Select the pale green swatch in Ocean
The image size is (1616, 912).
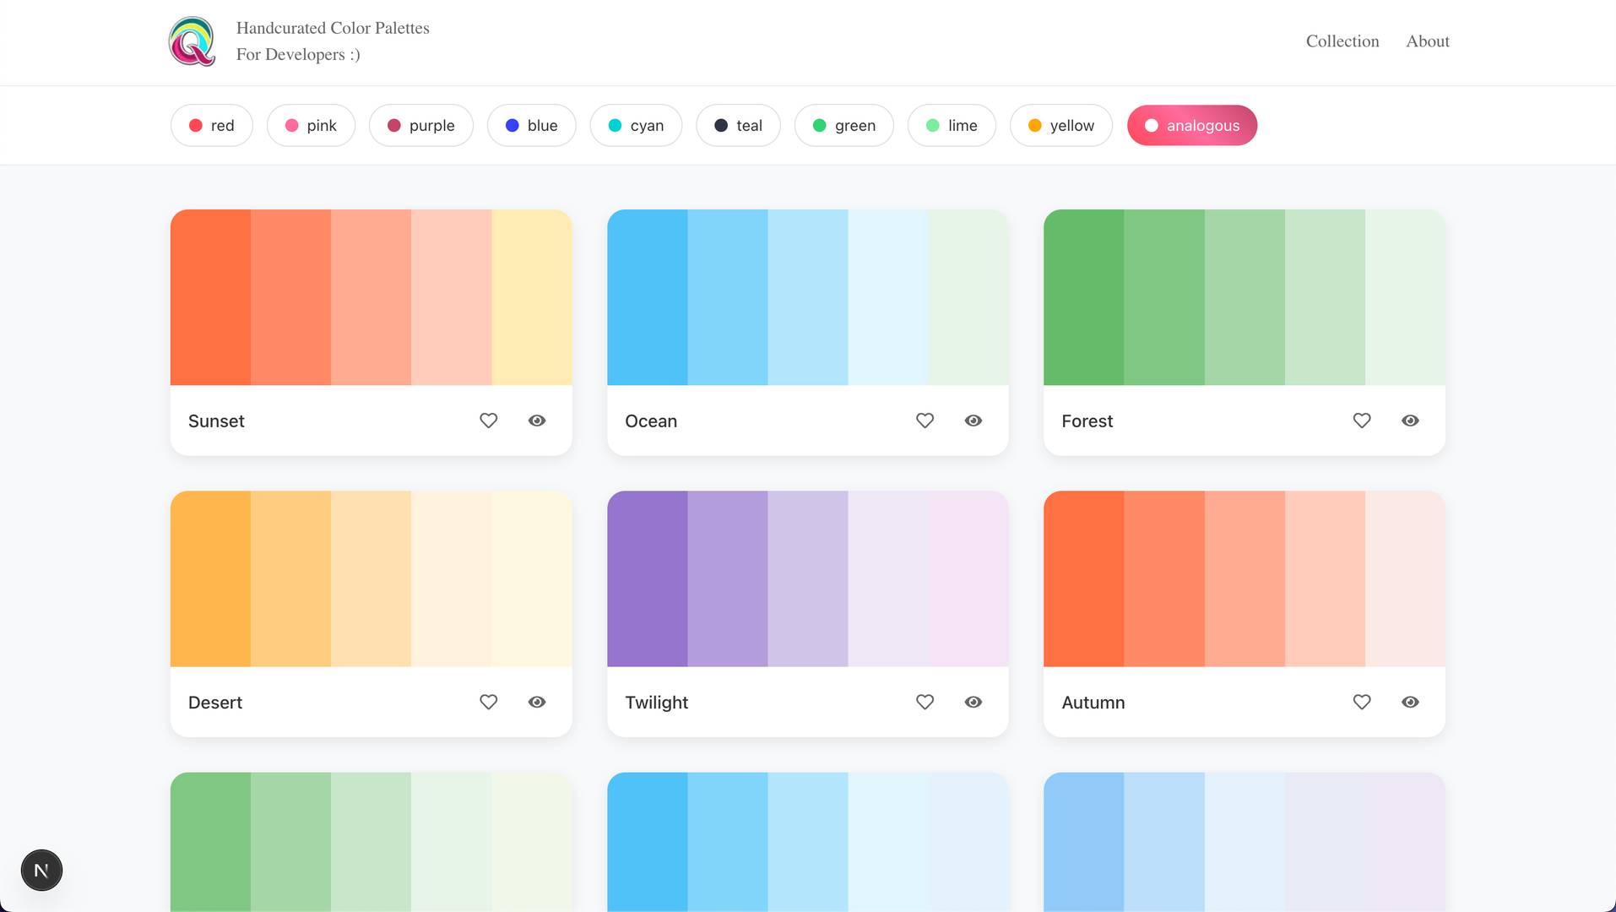[968, 297]
